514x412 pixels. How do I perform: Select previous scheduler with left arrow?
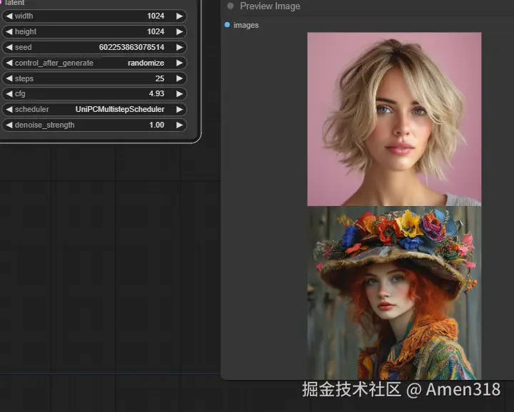point(9,110)
